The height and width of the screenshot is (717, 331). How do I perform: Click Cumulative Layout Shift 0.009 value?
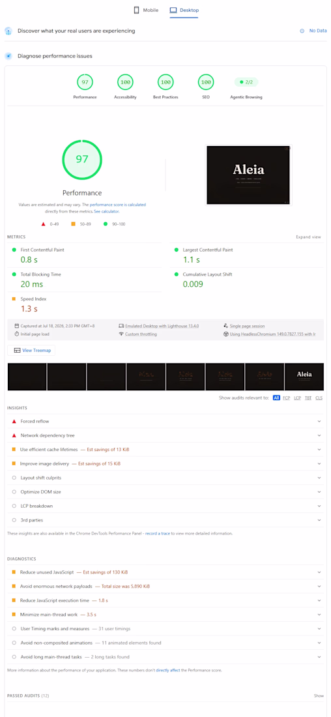[x=193, y=284]
